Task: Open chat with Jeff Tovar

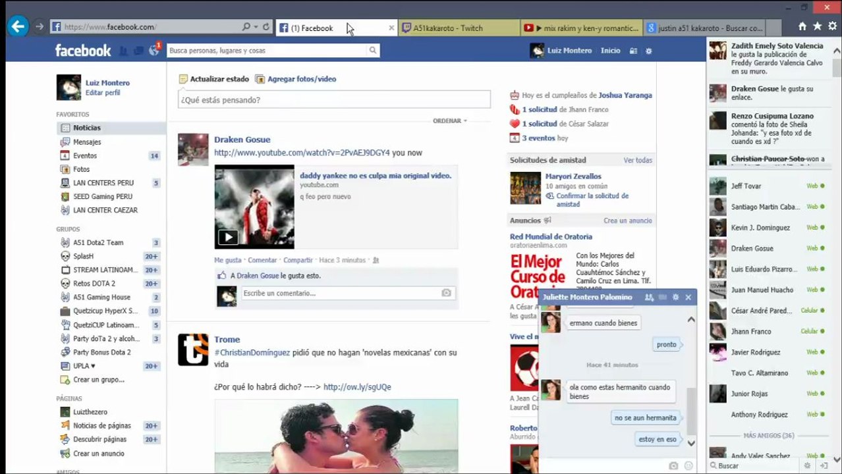Action: (767, 186)
